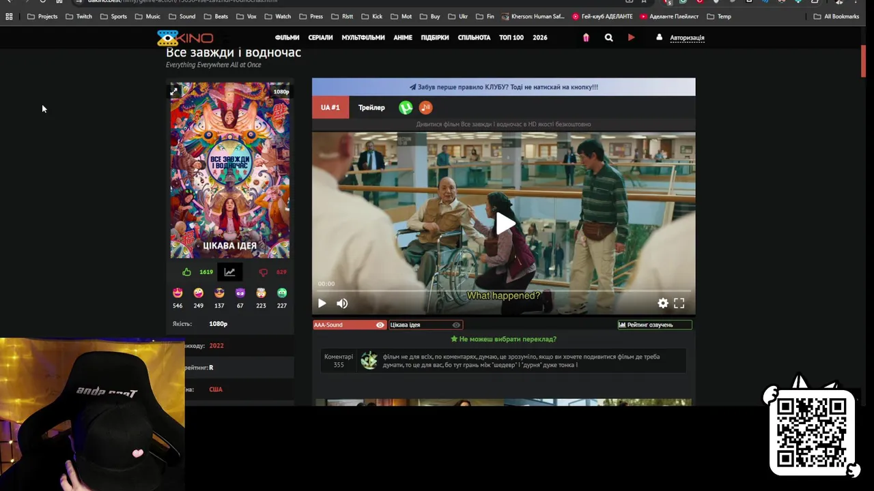Screen dimensions: 874x491
Task: Open the movie poster thumbnail
Action: (230, 170)
